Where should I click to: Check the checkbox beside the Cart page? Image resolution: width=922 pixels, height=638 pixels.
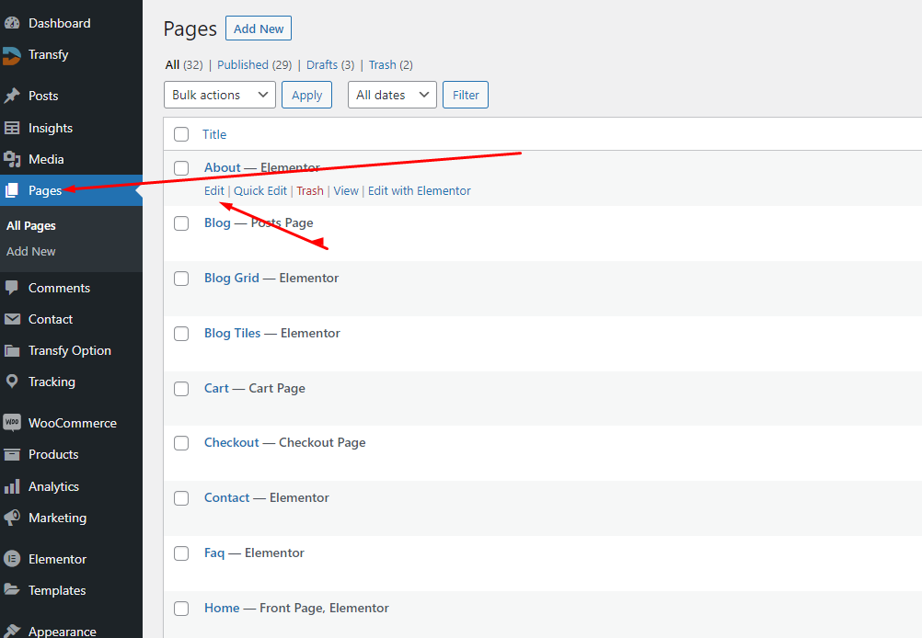pos(180,388)
